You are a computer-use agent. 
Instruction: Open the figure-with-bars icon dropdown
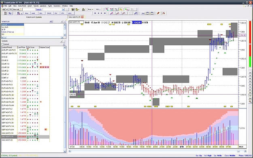tap(19, 13)
